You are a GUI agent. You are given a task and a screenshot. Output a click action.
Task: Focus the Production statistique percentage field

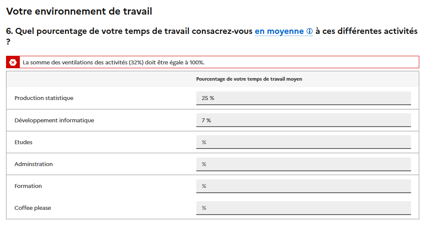303,98
